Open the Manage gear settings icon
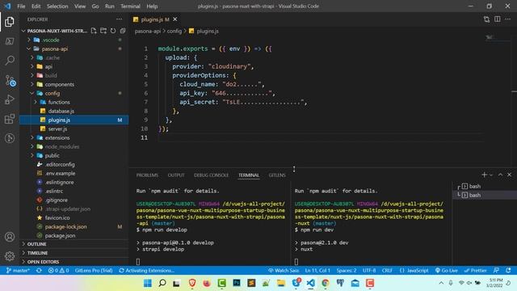This screenshot has width=517, height=291. point(10,255)
